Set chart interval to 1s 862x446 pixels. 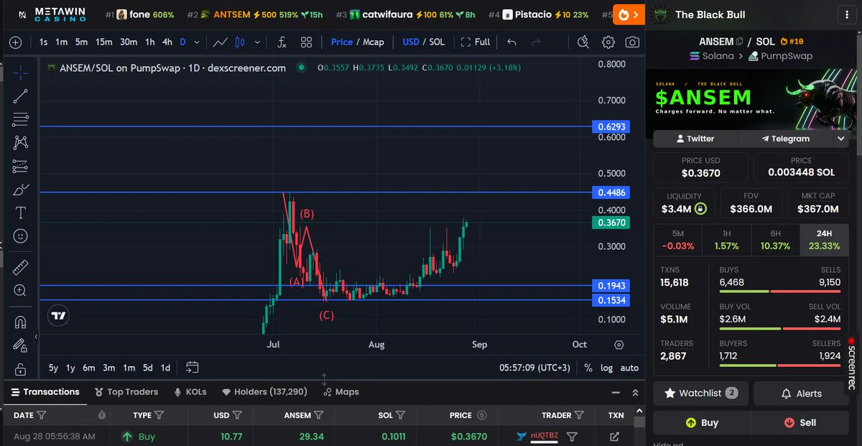coord(44,42)
